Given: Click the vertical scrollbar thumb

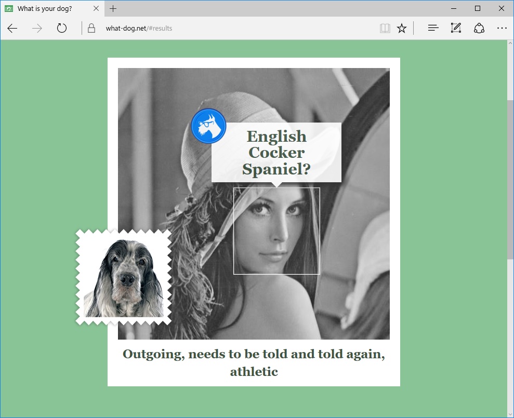Looking at the screenshot, I should click(510, 180).
